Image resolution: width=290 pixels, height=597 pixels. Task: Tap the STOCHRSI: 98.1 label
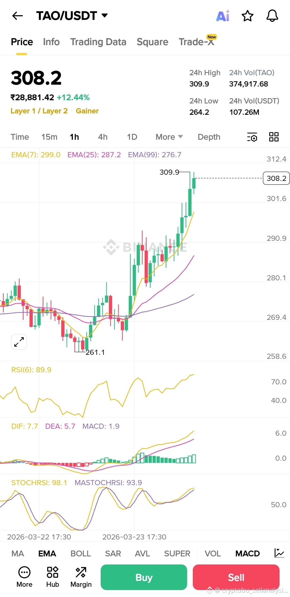click(39, 482)
